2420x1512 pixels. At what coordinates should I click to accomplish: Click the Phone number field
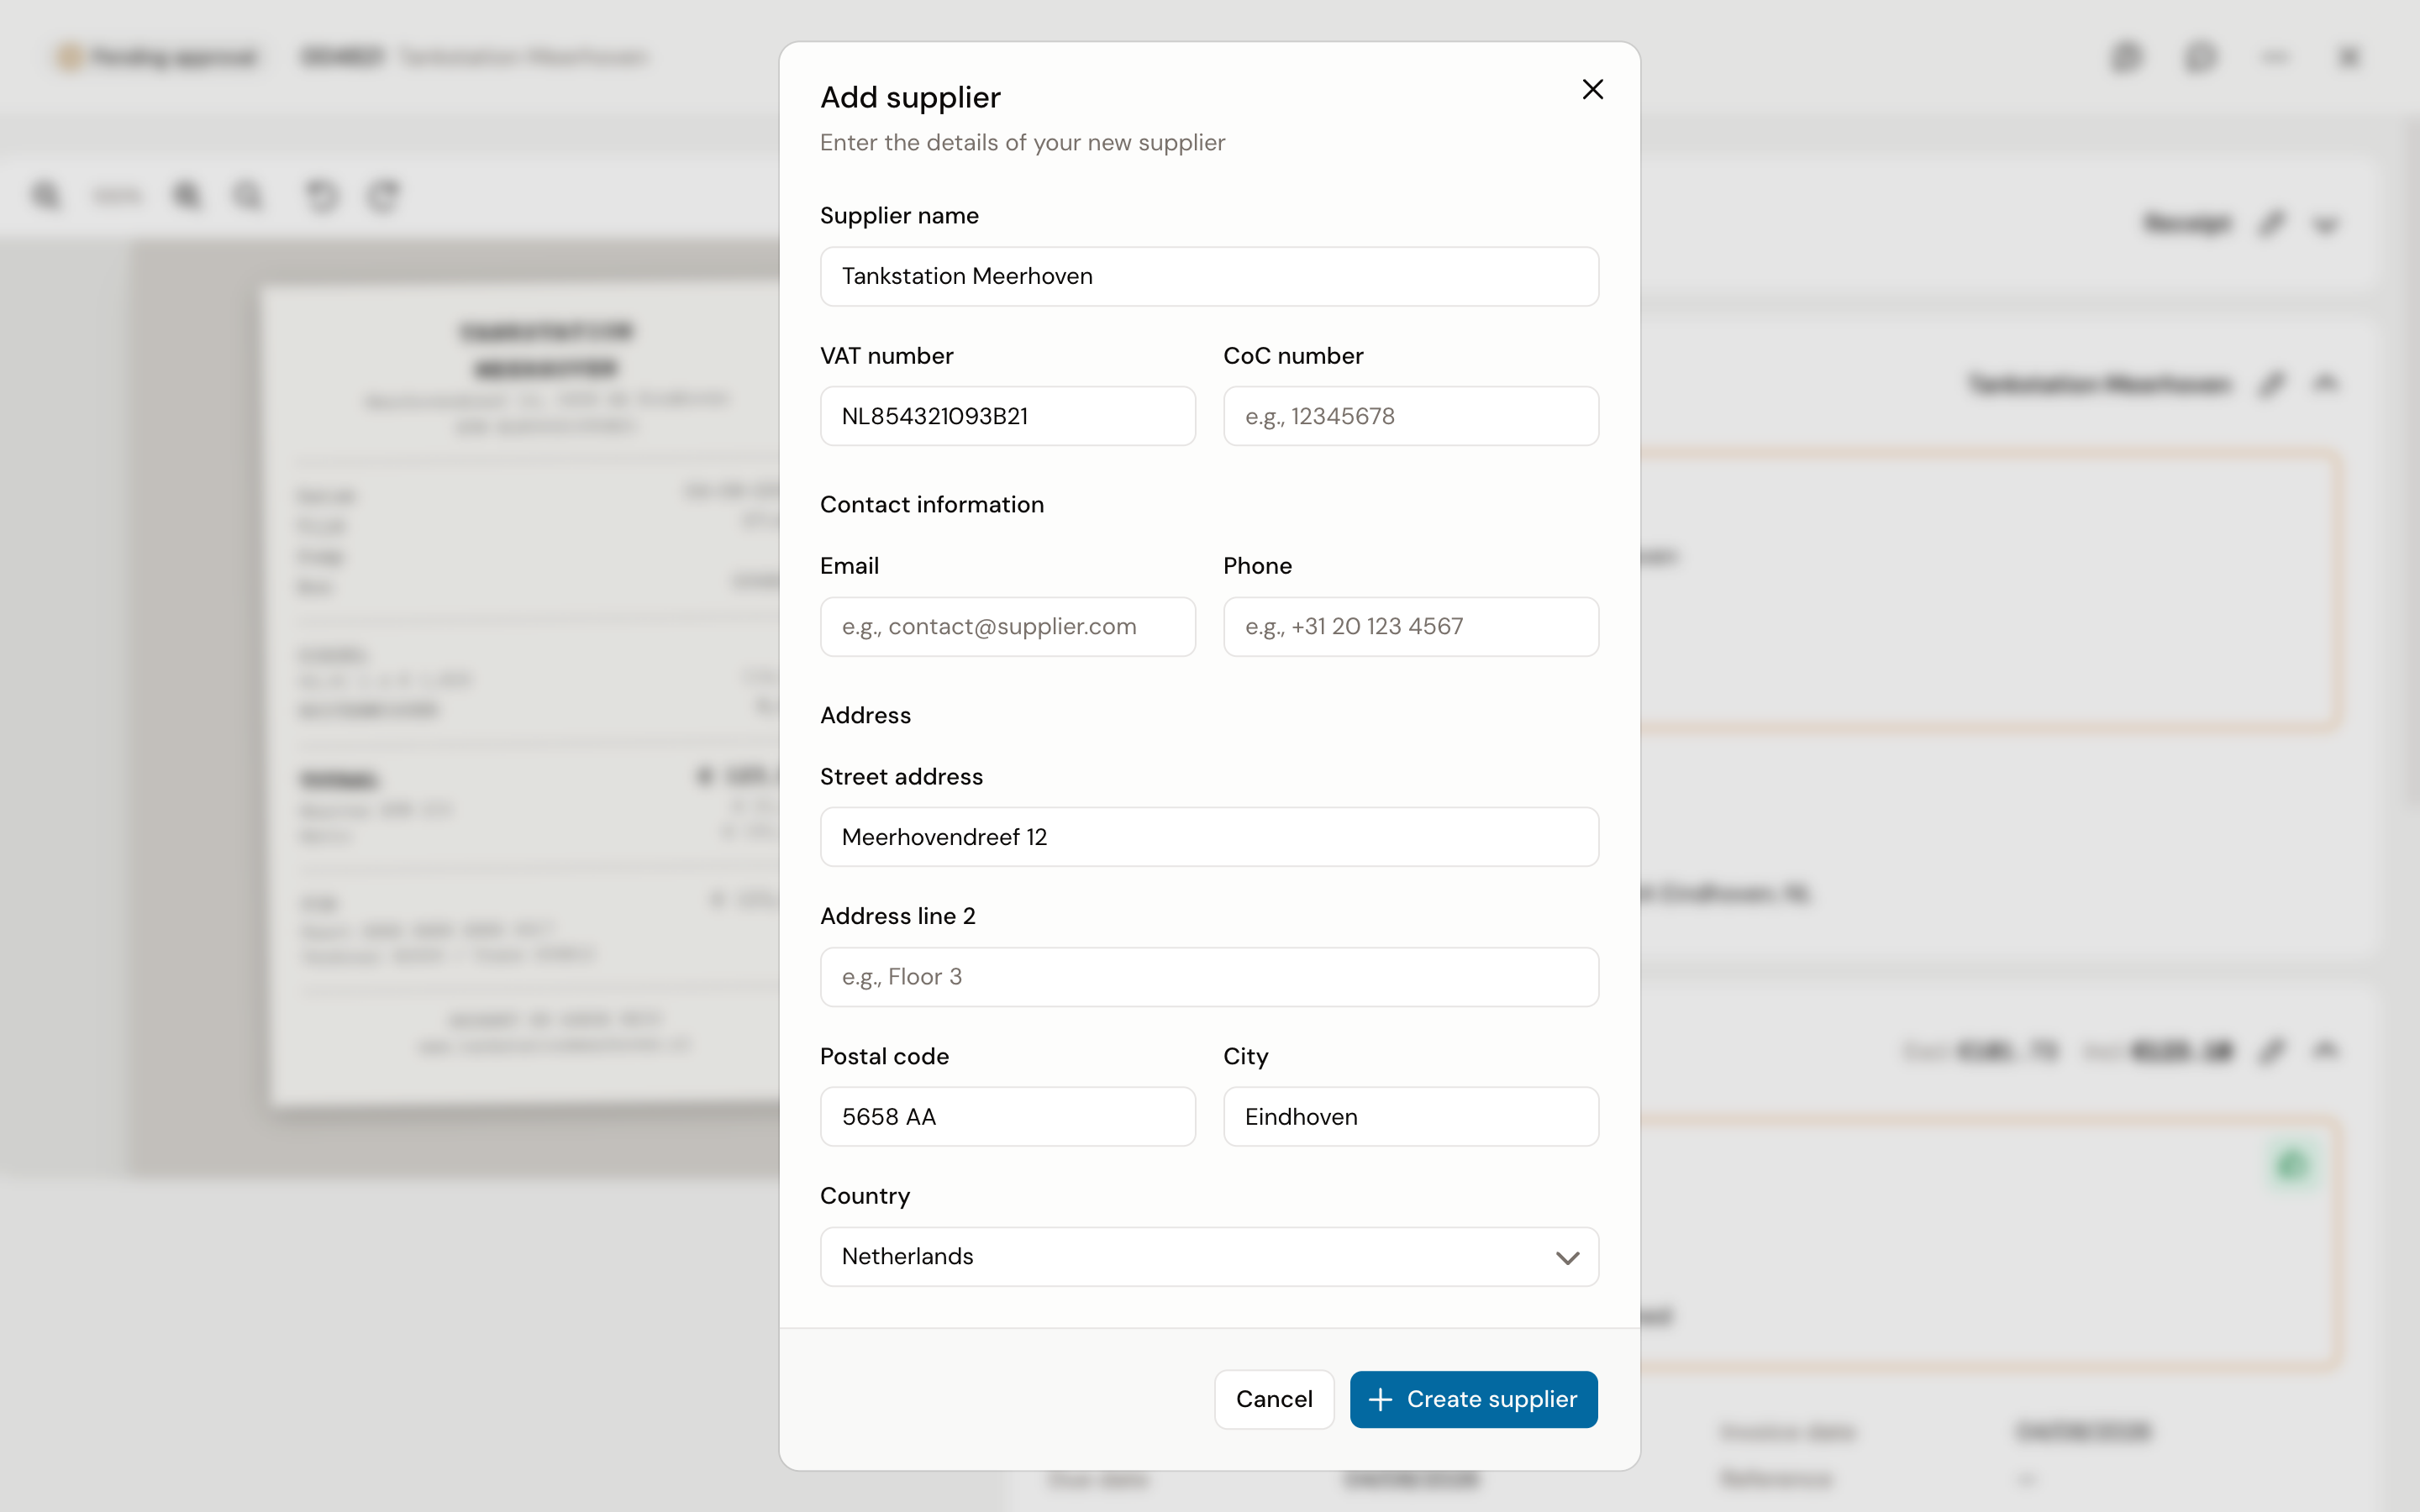pos(1411,627)
